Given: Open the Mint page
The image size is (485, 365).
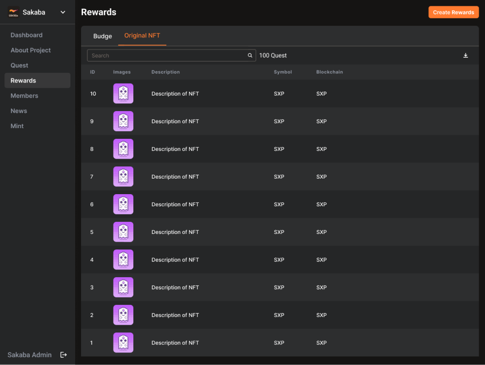Looking at the screenshot, I should pos(17,126).
